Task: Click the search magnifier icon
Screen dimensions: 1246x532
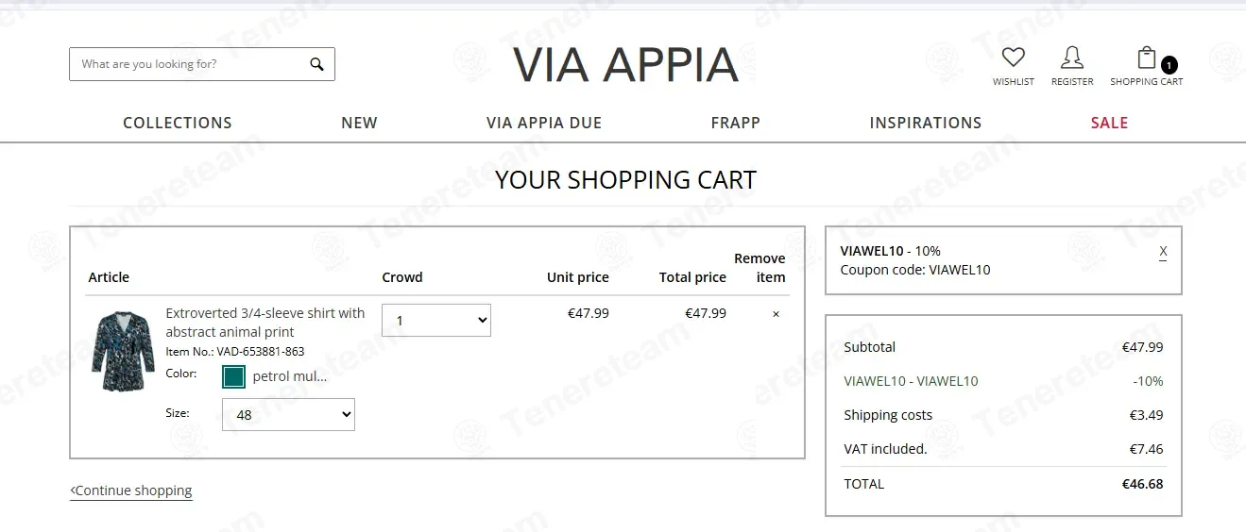Action: (316, 64)
